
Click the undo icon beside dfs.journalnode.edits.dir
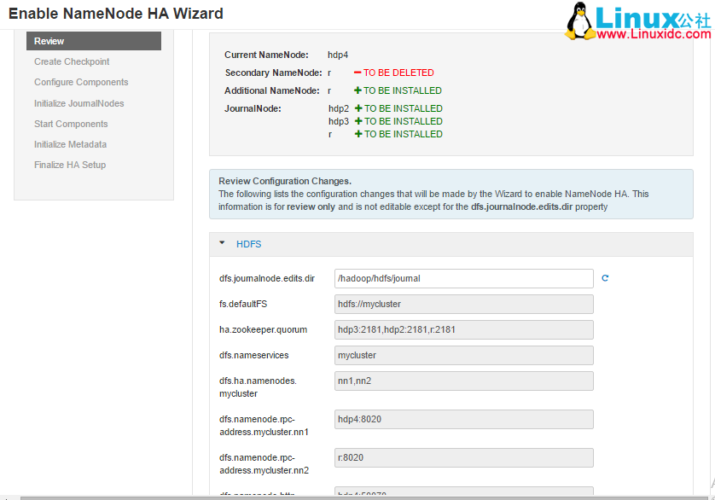tap(605, 278)
